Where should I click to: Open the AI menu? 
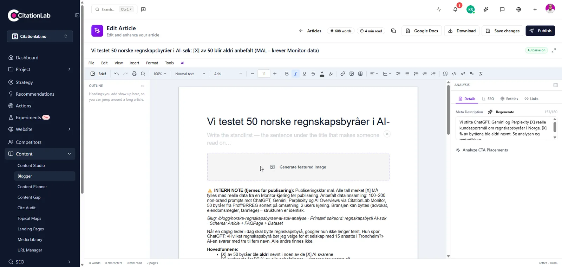[x=182, y=63]
